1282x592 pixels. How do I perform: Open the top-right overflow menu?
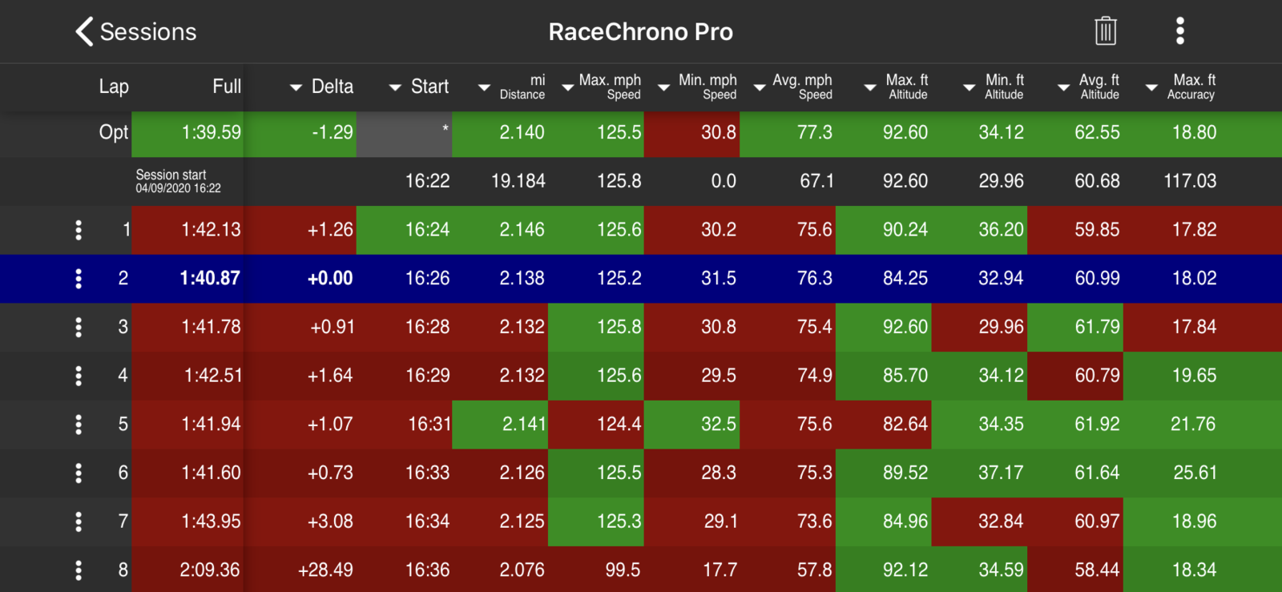coord(1179,31)
